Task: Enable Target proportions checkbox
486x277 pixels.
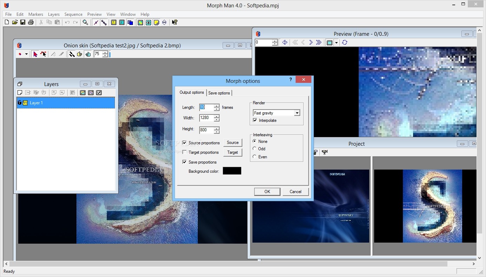Action: point(184,152)
